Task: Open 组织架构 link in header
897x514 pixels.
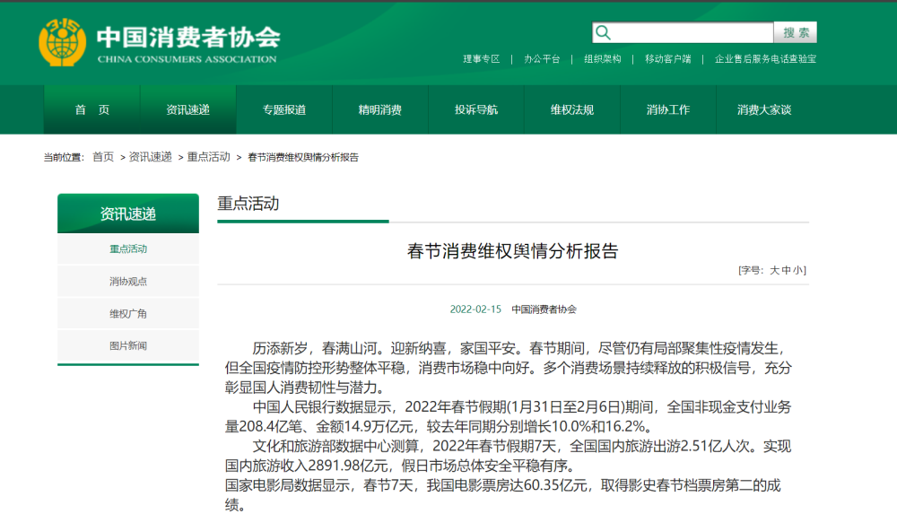Action: click(x=603, y=59)
